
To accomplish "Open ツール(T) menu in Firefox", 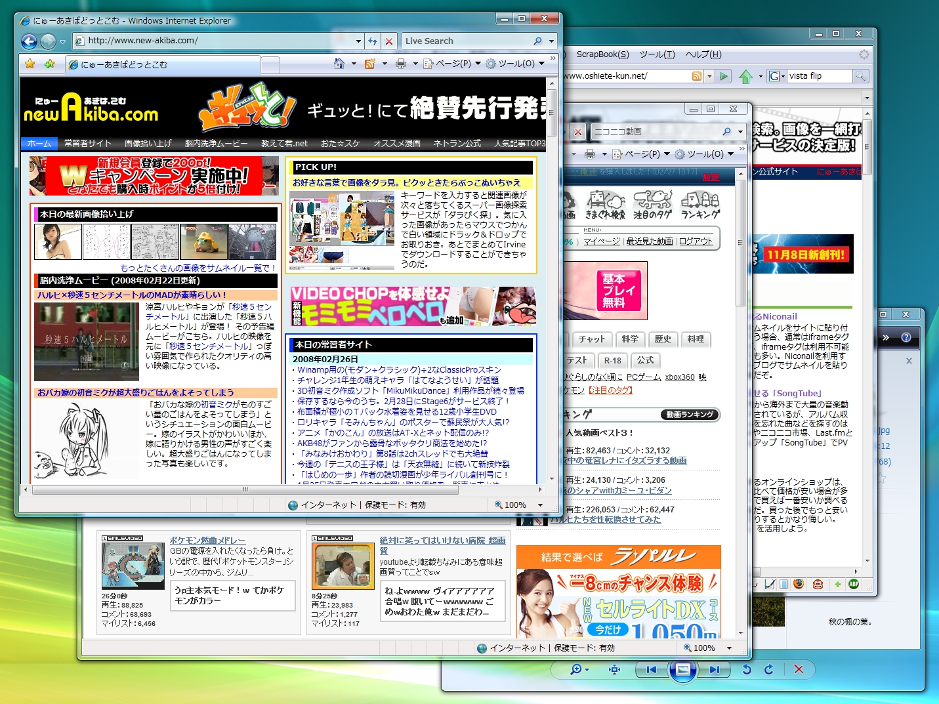I will pyautogui.click(x=657, y=54).
